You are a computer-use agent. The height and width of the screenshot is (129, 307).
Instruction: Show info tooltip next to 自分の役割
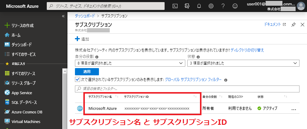click(x=97, y=57)
